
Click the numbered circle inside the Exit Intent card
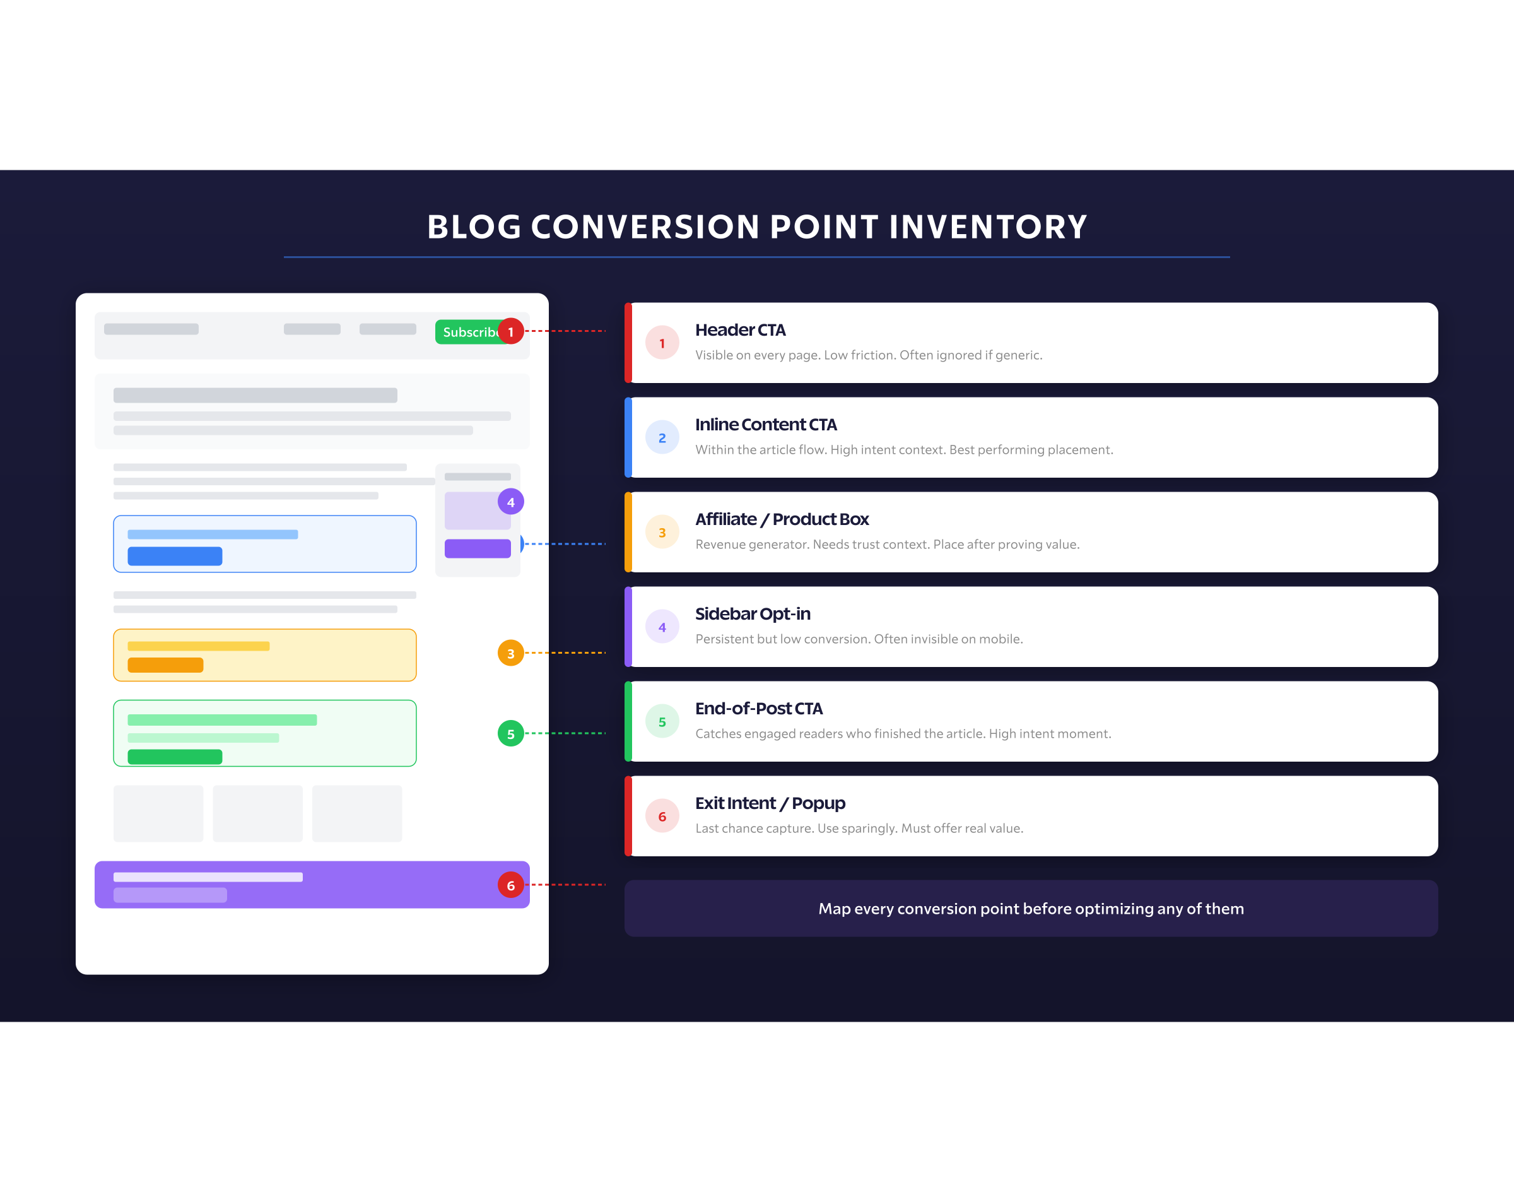662,816
